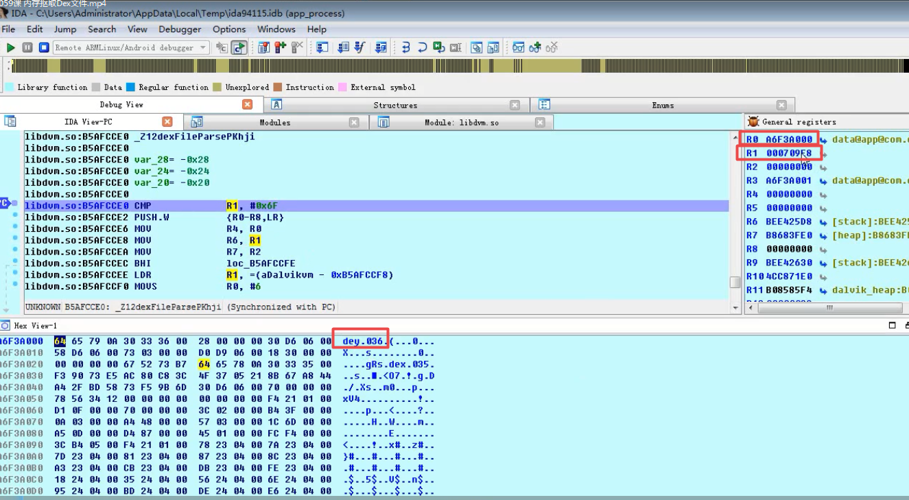Click the Pause process button
909x500 pixels.
click(x=27, y=47)
